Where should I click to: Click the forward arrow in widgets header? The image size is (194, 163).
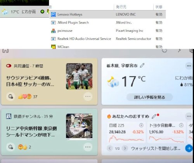point(179,50)
